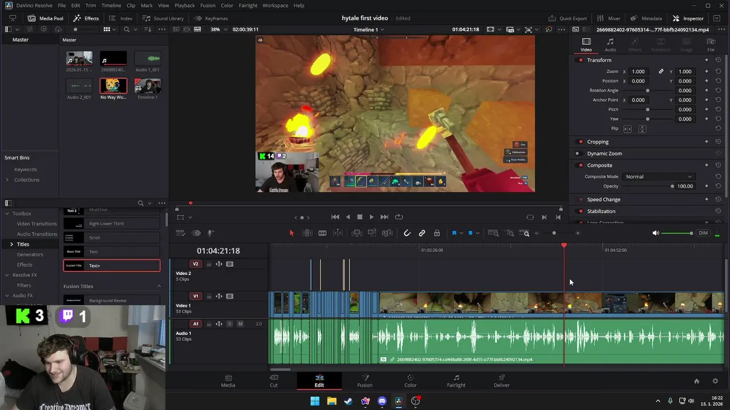Adjust the Opacity slider handle
This screenshot has width=730, height=410.
672,186
